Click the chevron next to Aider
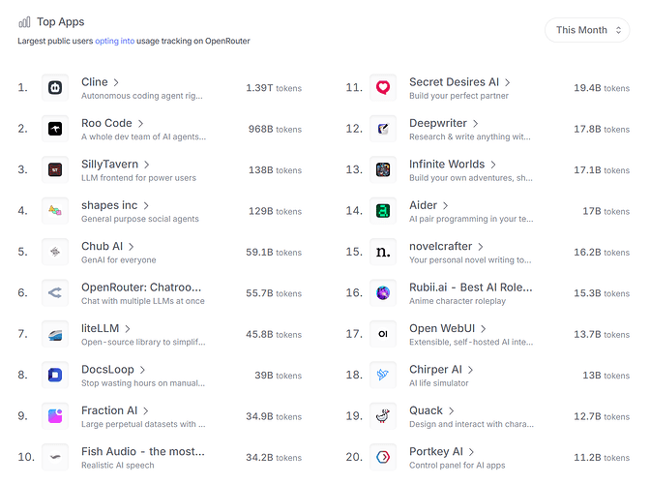Screen dimensions: 650x484 (445, 206)
